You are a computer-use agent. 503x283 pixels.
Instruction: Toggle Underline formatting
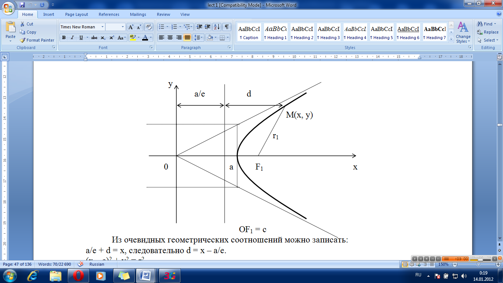tap(81, 38)
